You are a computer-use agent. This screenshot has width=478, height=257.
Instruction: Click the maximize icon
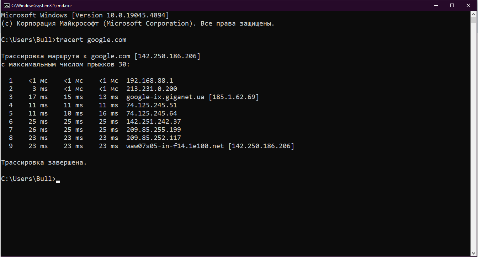point(452,5)
